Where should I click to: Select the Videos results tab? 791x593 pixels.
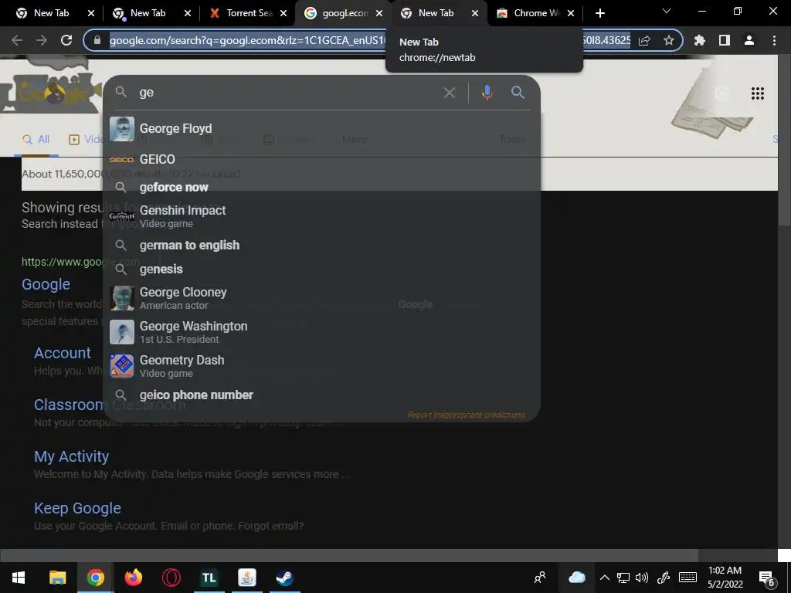point(85,139)
